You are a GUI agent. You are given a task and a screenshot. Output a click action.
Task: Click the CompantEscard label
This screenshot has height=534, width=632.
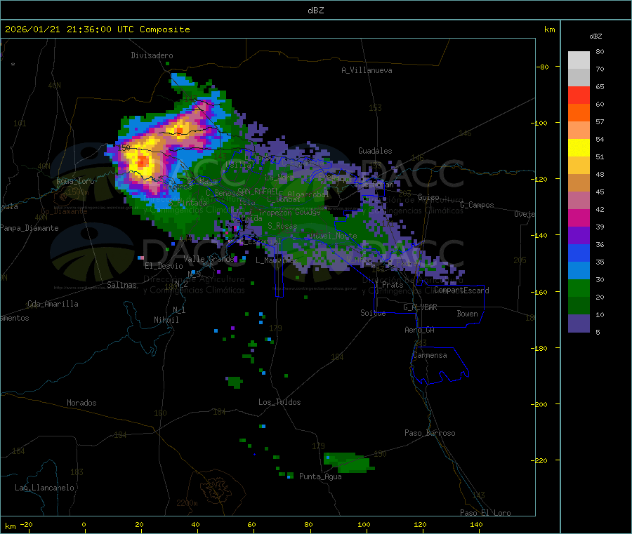click(461, 290)
